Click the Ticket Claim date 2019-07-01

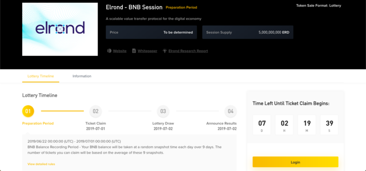[95, 129]
